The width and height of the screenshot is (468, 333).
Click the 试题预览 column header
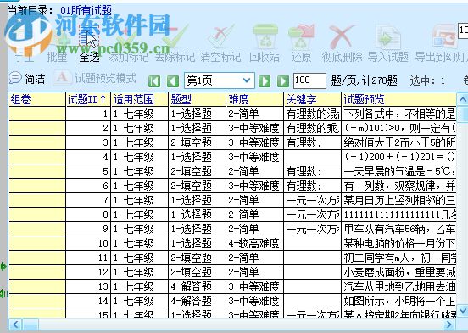(x=398, y=99)
